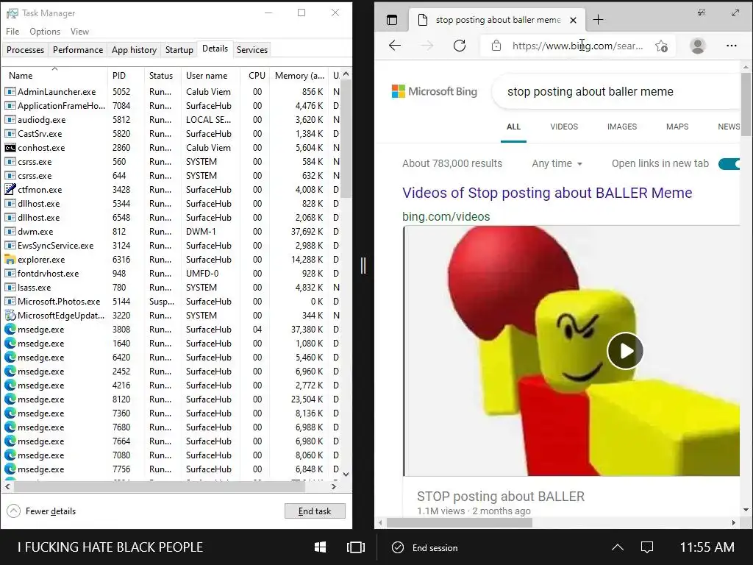Click the lock icon in Edge address bar

[496, 46]
